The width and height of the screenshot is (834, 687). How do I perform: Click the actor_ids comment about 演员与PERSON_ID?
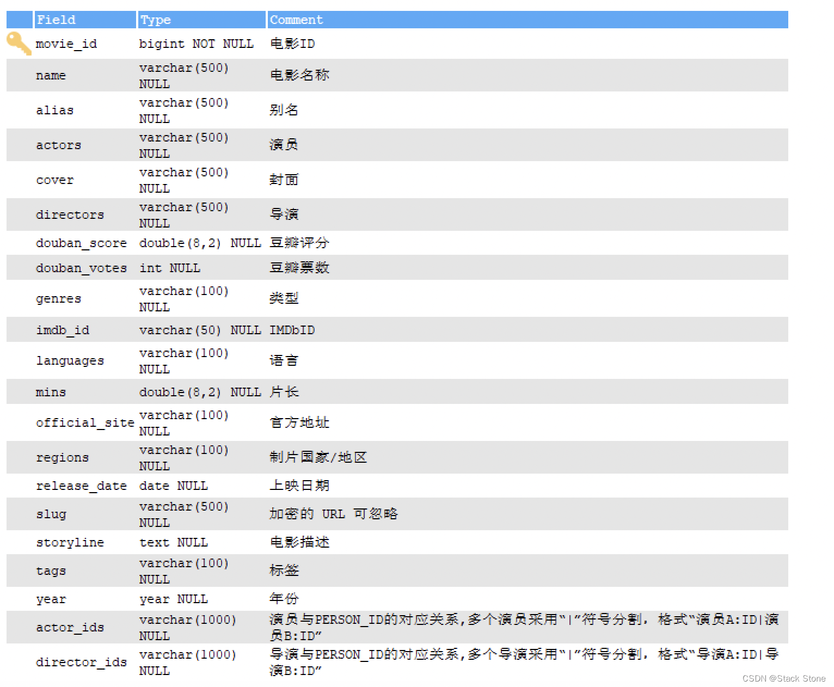524,627
